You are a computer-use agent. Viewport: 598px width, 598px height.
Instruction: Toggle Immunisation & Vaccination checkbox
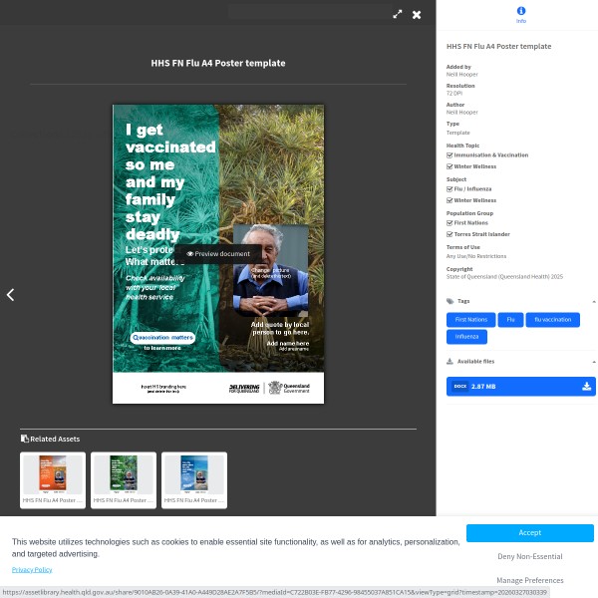click(449, 155)
